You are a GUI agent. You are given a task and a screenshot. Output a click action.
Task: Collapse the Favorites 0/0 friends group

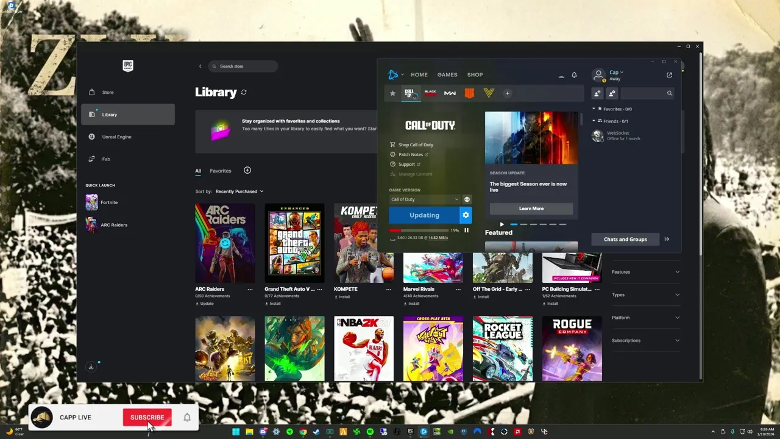[x=612, y=109]
